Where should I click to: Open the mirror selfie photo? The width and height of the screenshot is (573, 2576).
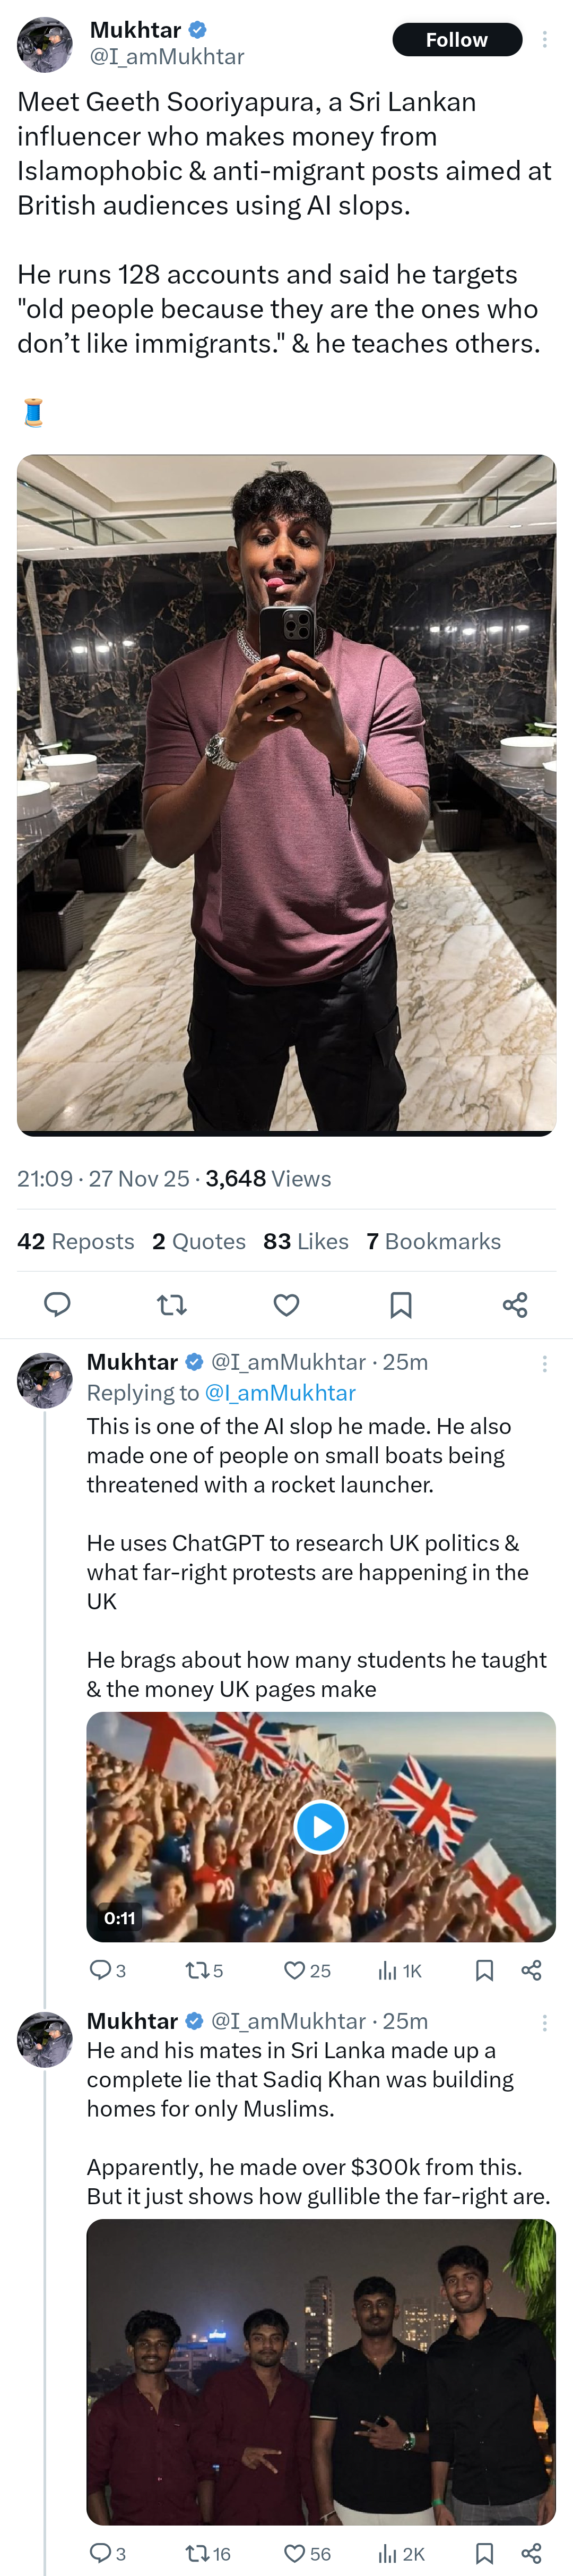[x=286, y=795]
